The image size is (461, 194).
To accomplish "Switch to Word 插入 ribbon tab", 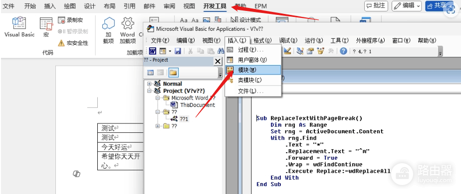I will click(x=50, y=6).
